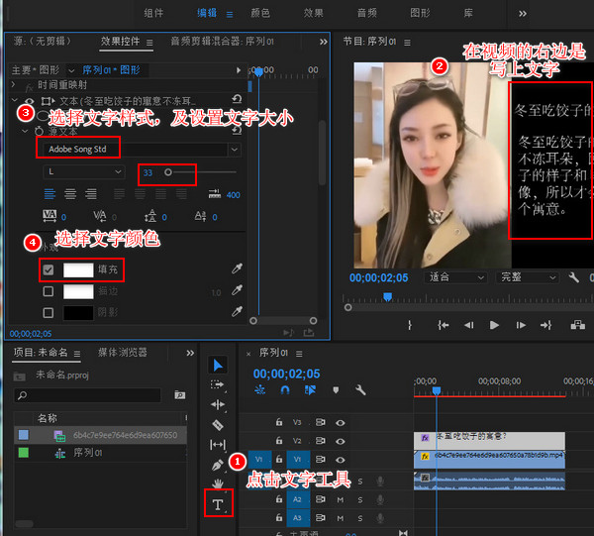Select the Type (T) tool
Screen dimensions: 594x536
(x=218, y=504)
